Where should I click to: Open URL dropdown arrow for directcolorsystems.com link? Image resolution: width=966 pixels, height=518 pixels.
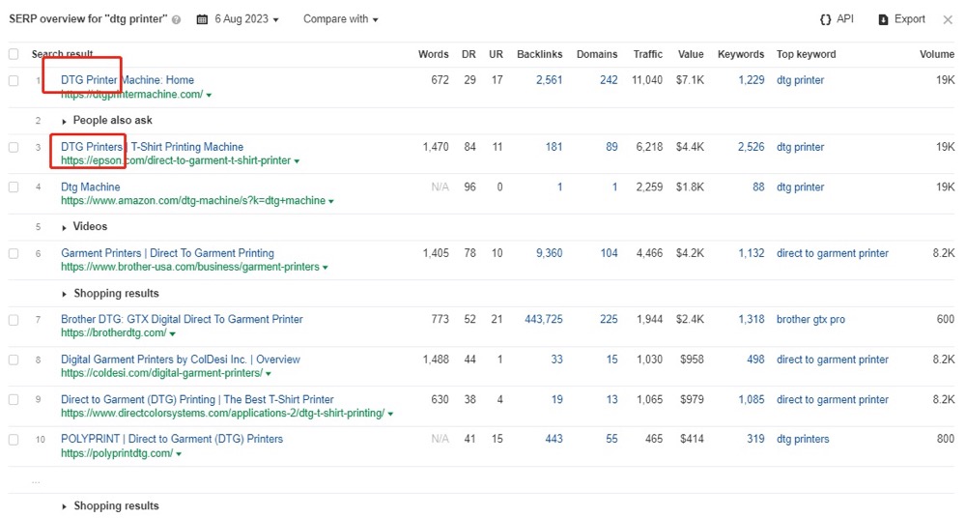coord(390,414)
